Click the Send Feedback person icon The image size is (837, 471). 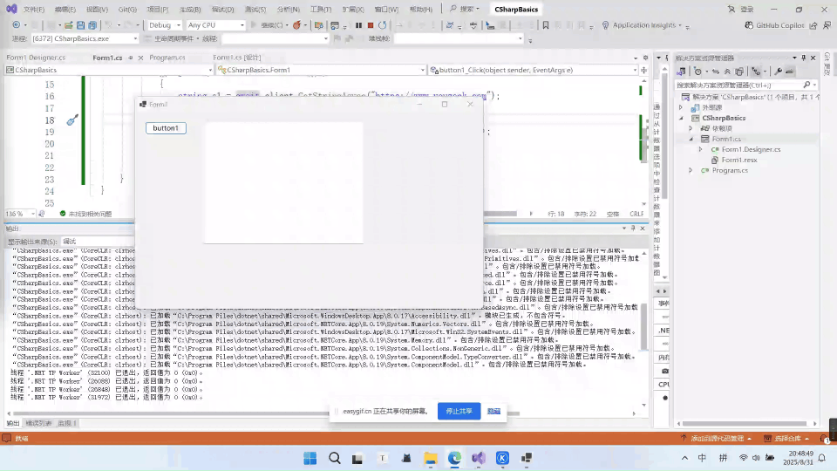click(x=827, y=25)
